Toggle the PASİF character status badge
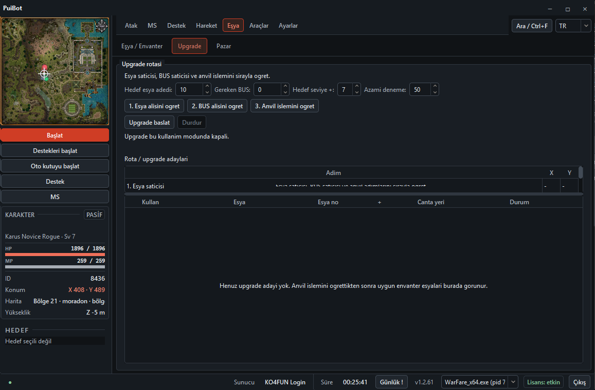This screenshot has width=595, height=390. (94, 215)
